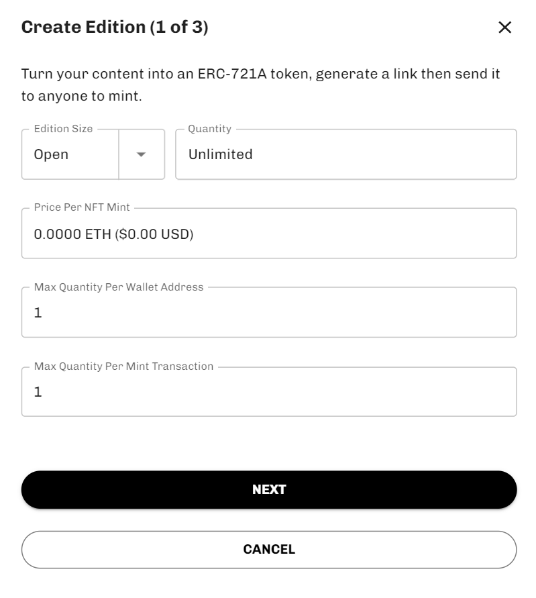The width and height of the screenshot is (536, 598).
Task: Click the 'Create Edition (1 of 3)' heading
Action: tap(115, 28)
